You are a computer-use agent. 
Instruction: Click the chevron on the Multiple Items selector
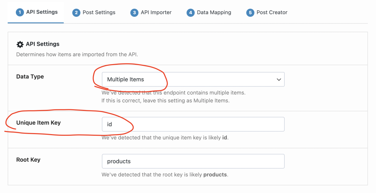(279, 79)
